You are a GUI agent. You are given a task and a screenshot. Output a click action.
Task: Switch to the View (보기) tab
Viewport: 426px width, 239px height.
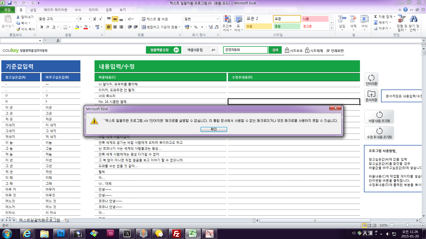click(x=122, y=10)
